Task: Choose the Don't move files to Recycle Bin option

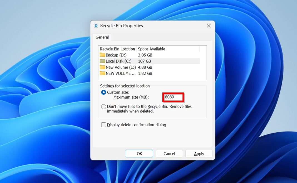Action: (103, 106)
